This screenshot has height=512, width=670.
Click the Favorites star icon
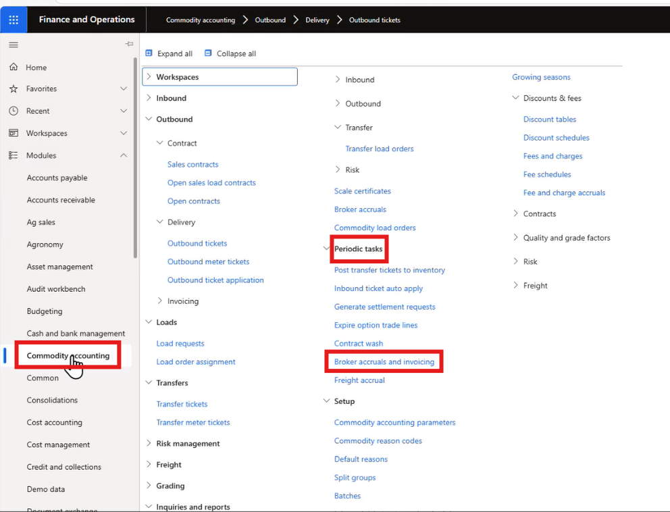[x=14, y=88]
